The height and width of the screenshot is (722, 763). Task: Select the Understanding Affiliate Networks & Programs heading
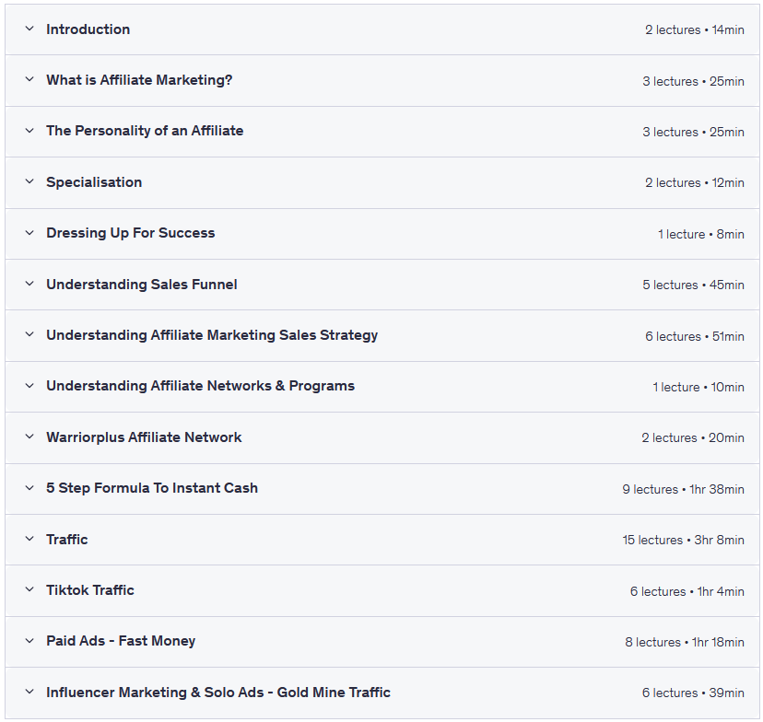[x=200, y=386]
